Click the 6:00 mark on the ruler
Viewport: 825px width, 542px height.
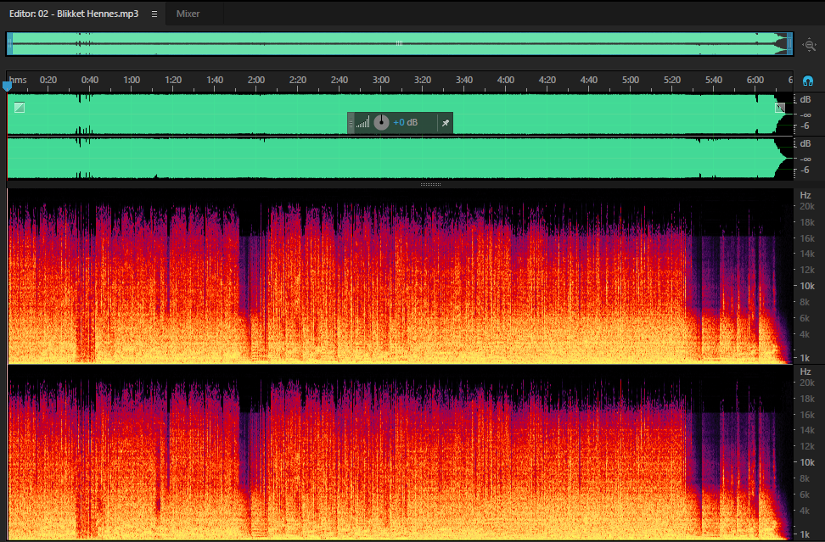click(755, 80)
